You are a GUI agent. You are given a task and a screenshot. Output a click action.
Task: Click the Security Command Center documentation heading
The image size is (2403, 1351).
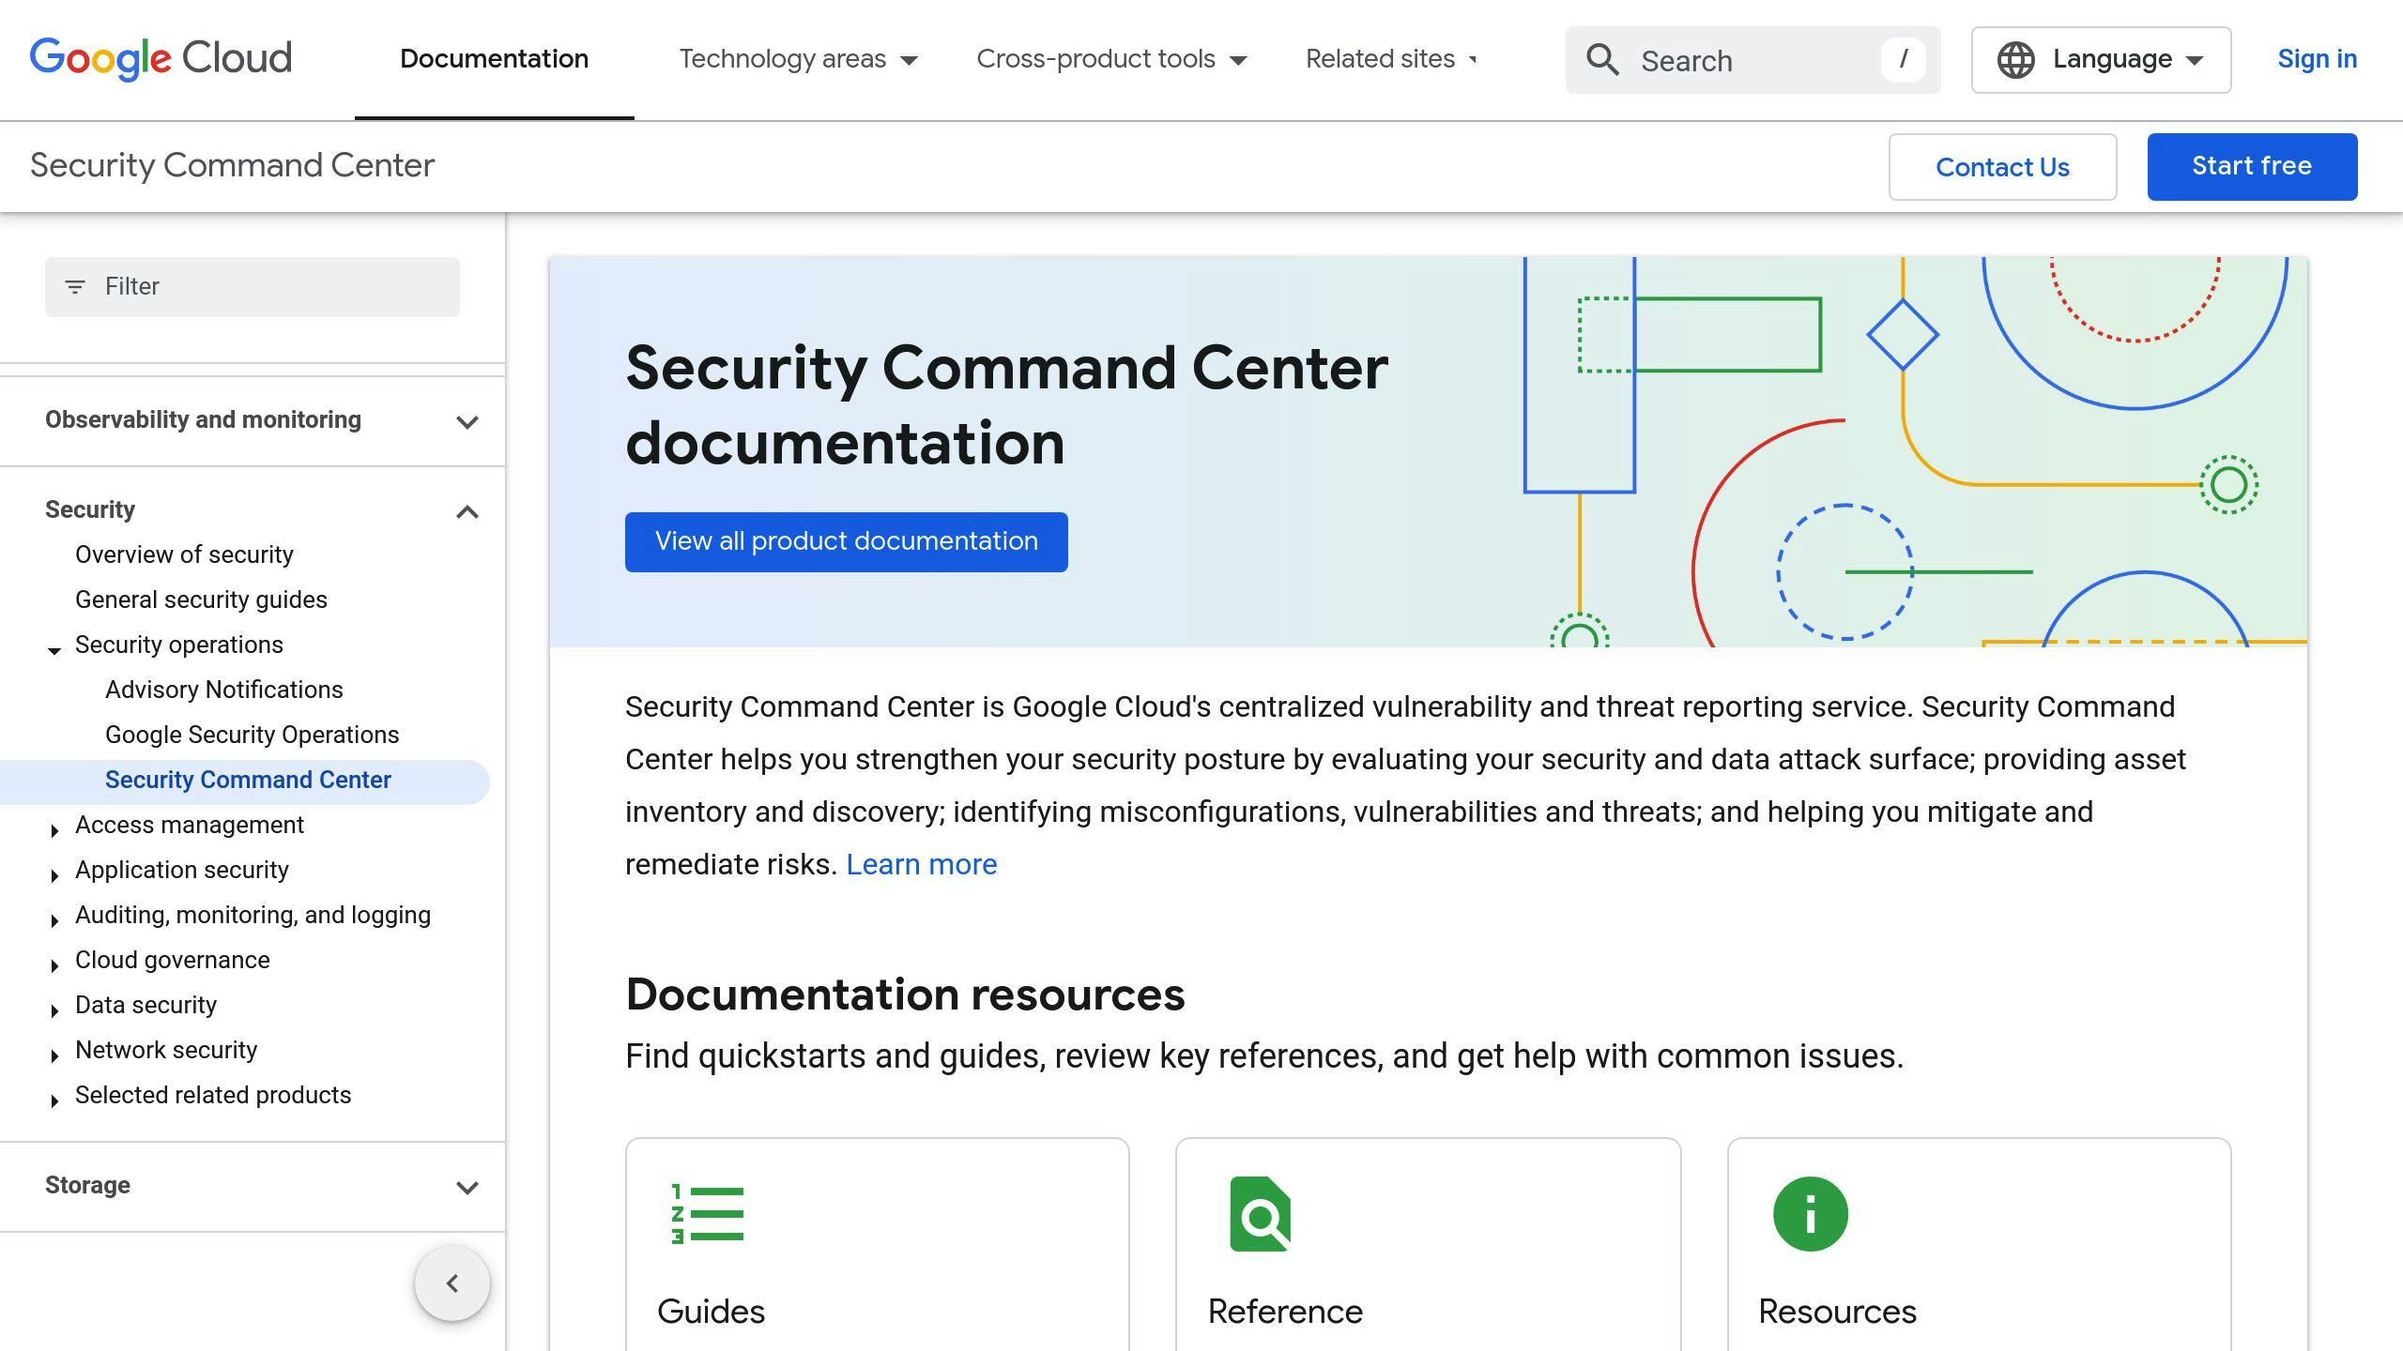(x=1006, y=404)
